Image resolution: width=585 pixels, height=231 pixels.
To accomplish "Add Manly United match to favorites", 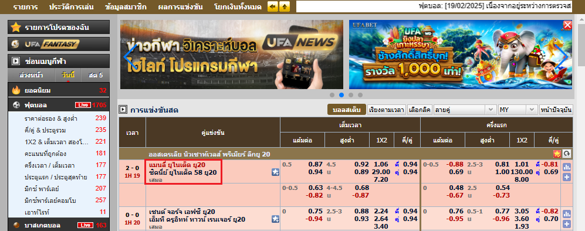I will [275, 172].
